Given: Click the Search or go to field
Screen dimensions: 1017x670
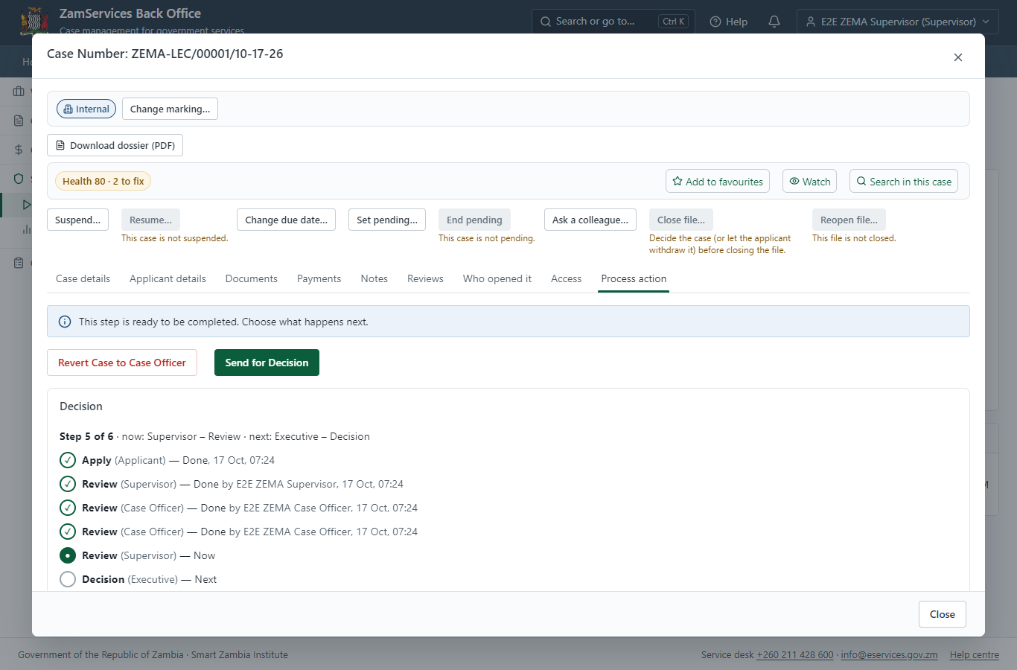Looking at the screenshot, I should coord(613,22).
